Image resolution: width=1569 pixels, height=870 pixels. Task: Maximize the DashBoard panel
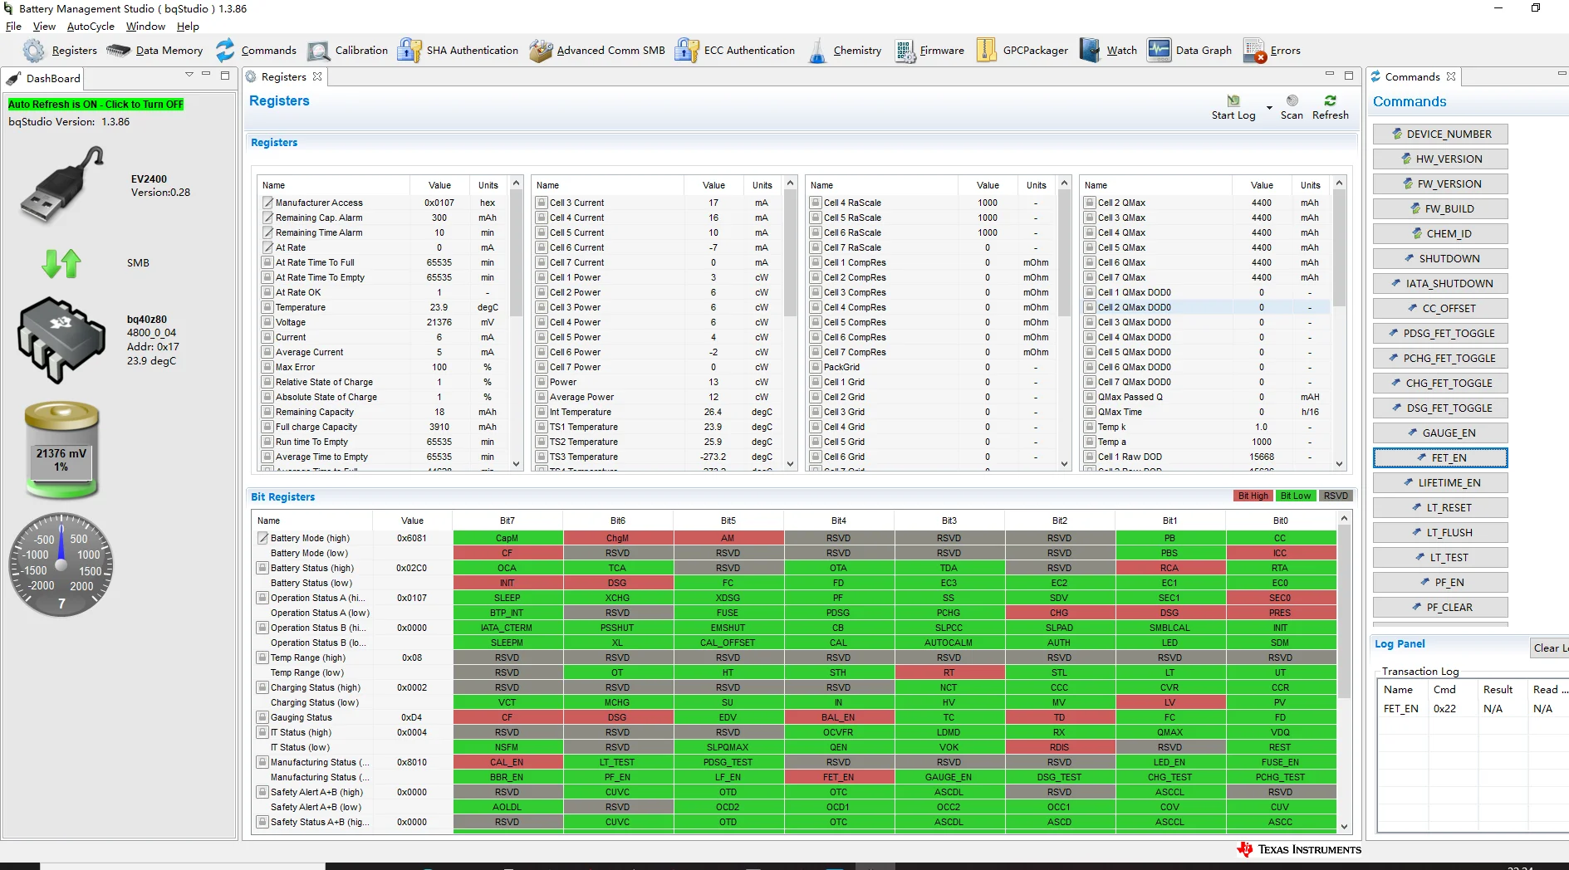coord(225,76)
